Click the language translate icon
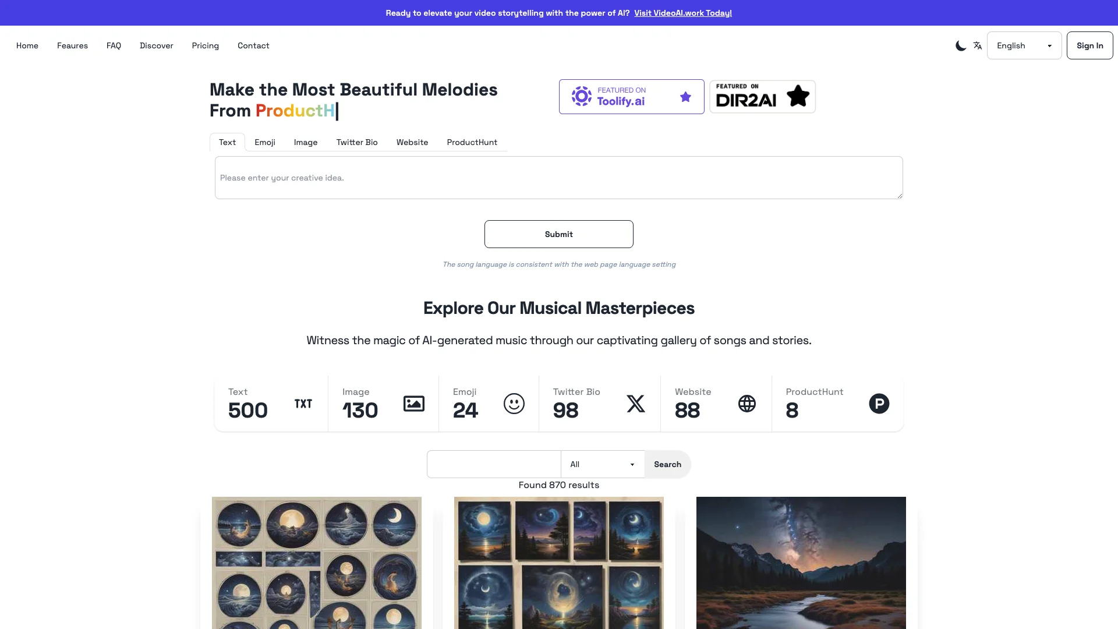The width and height of the screenshot is (1118, 629). [978, 45]
